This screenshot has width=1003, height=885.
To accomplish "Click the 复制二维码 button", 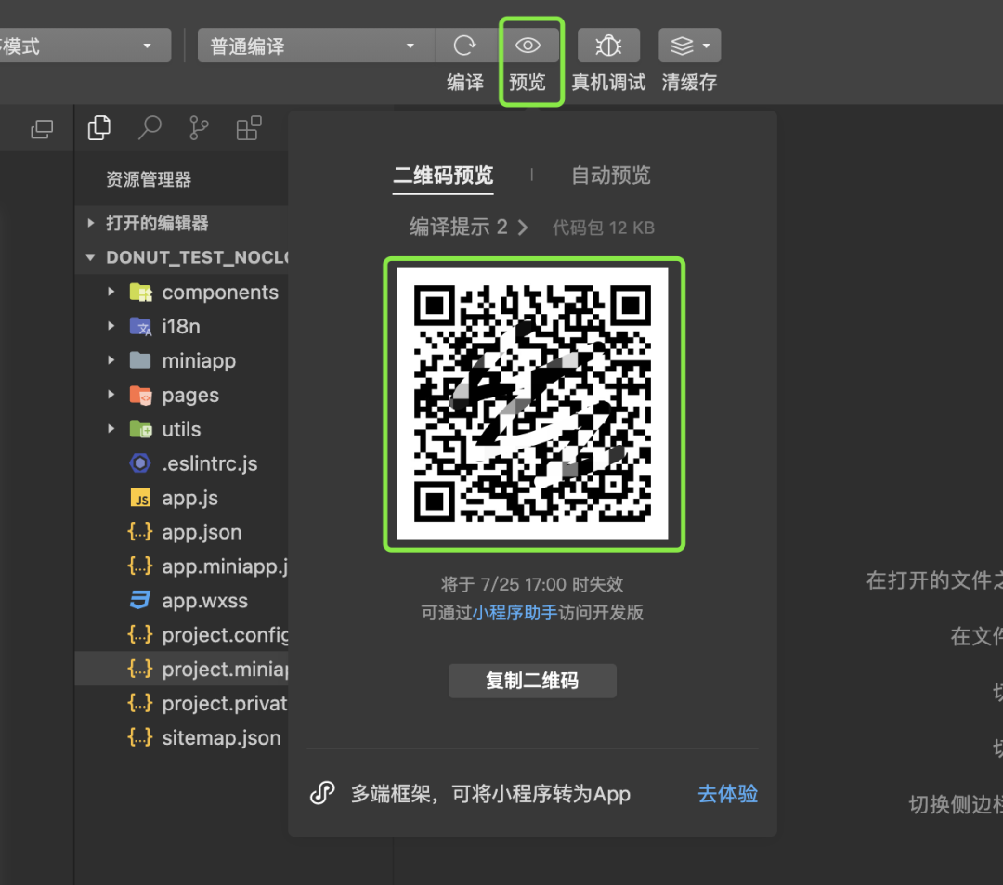I will coord(532,681).
